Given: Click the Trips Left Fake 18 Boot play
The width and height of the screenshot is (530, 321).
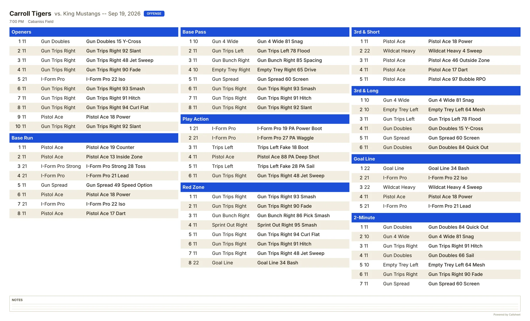Looking at the screenshot, I should (283, 147).
